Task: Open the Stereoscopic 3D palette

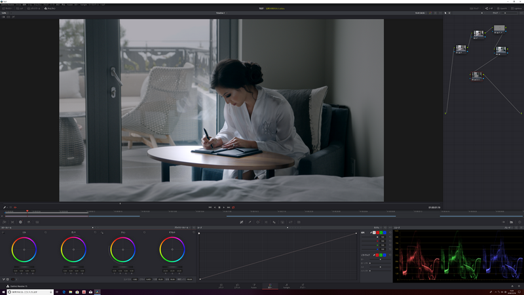Action: pos(299,222)
